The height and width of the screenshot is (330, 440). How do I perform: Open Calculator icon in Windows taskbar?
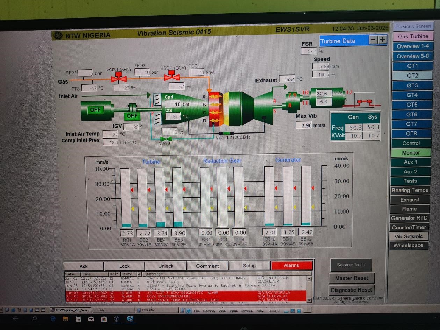pyautogui.click(x=78, y=319)
